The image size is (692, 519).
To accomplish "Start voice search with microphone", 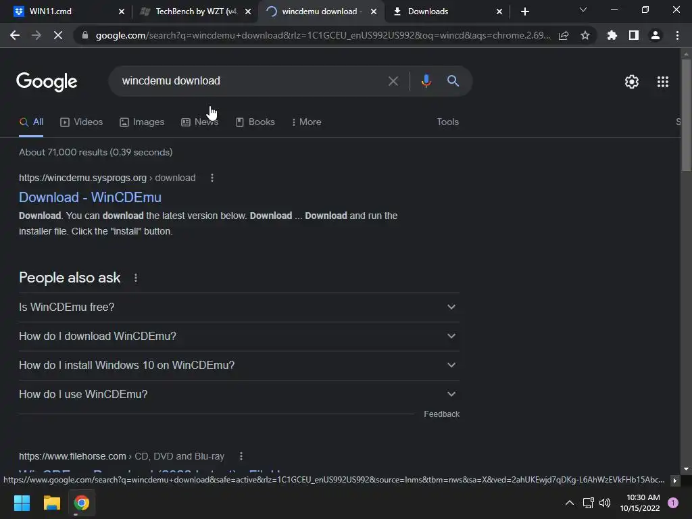I will 426,81.
